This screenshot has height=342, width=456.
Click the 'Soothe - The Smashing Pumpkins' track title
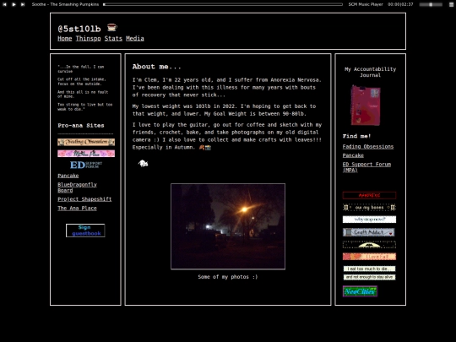[x=65, y=4]
